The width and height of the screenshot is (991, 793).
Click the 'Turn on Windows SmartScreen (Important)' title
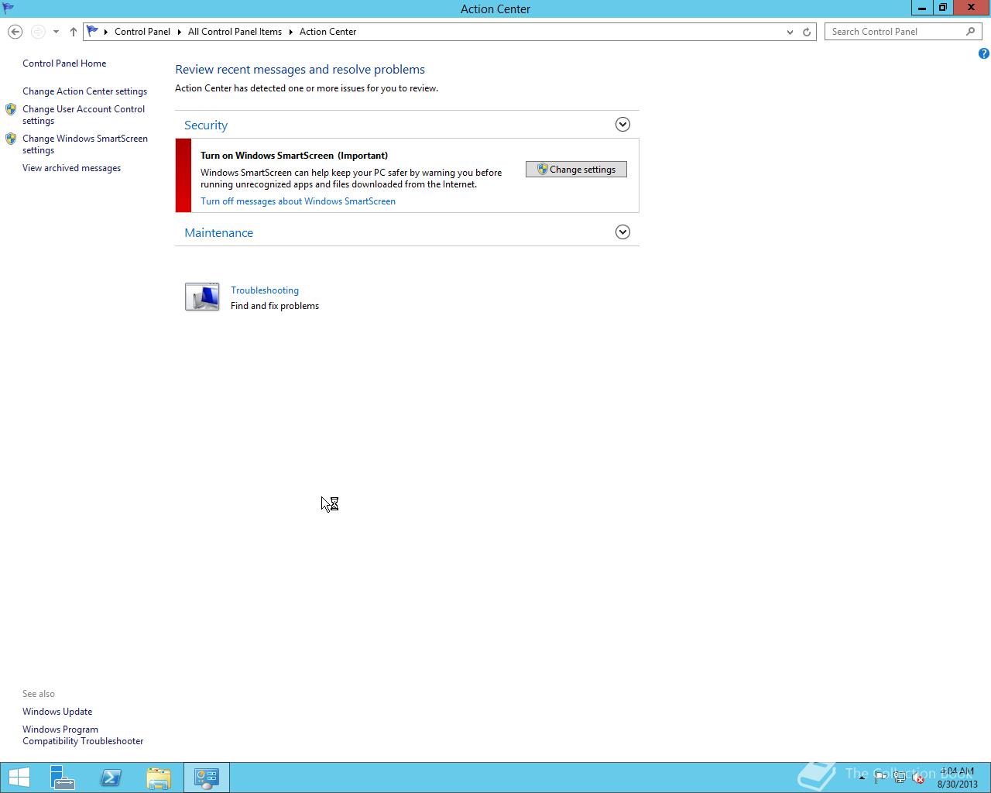294,156
